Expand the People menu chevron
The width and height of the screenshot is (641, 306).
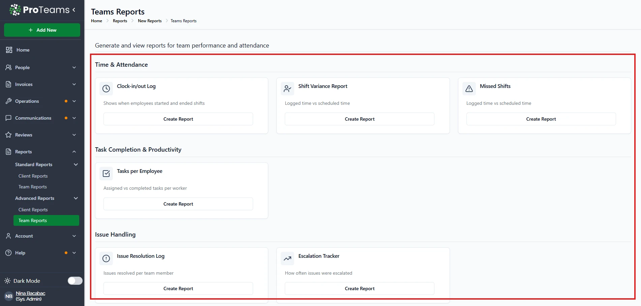[x=74, y=67]
